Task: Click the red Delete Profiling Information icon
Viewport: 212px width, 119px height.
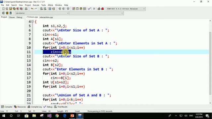Action: point(103,9)
